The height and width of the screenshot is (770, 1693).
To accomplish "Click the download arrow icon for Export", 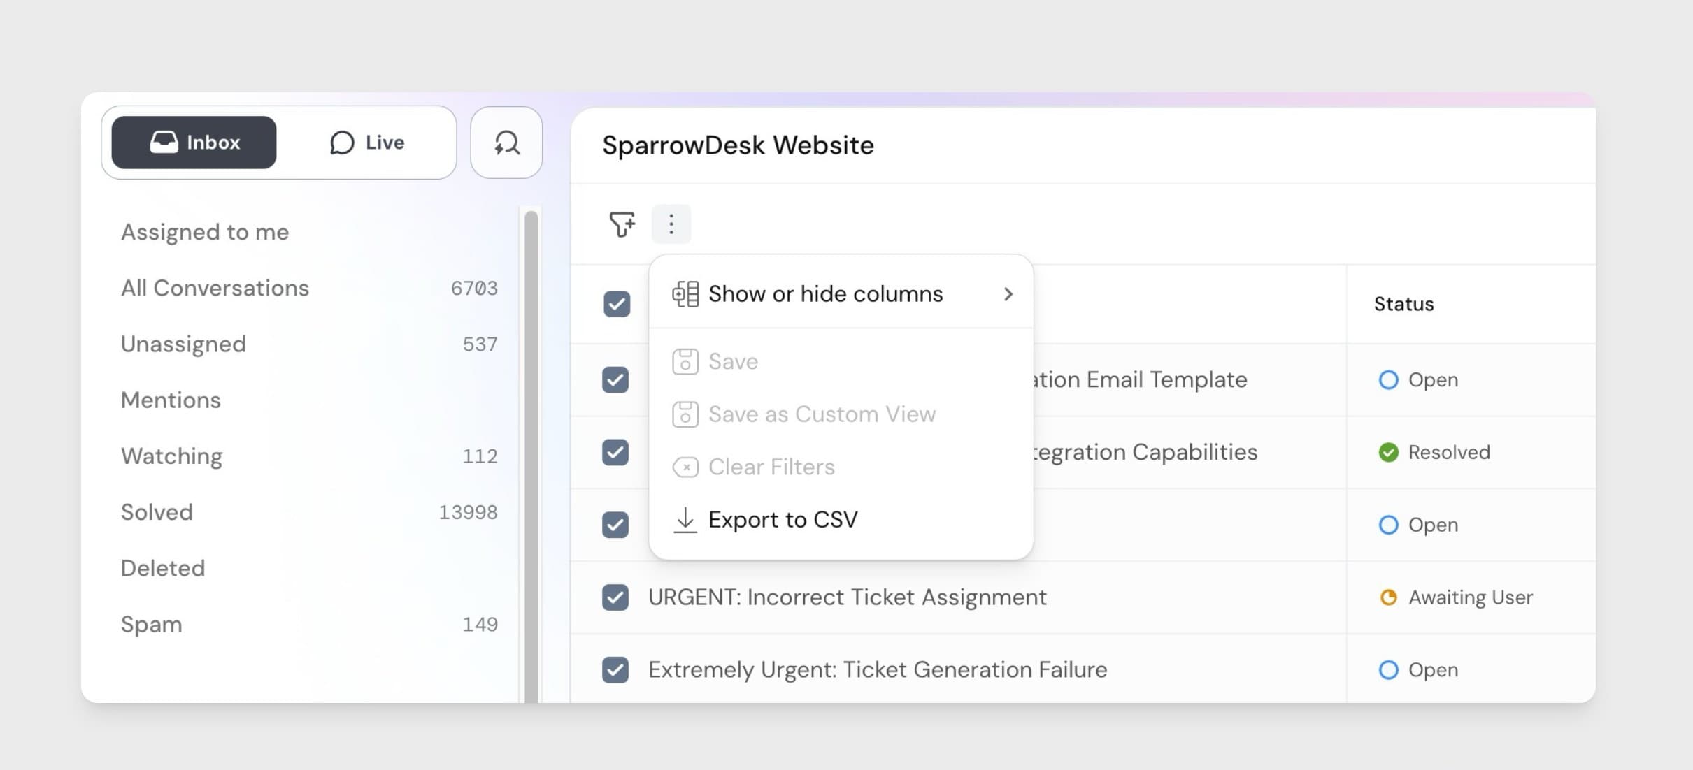I will [685, 520].
